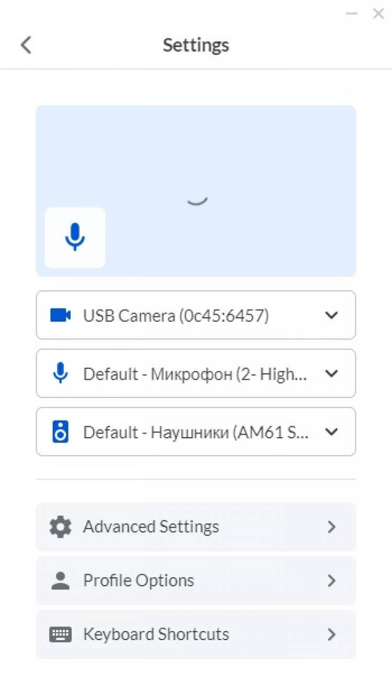Expand the USB Camera dropdown arrow
Viewport: 392px width, 695px height.
(331, 315)
